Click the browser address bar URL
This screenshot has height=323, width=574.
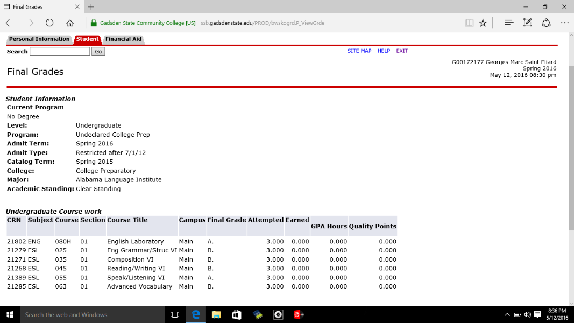263,23
